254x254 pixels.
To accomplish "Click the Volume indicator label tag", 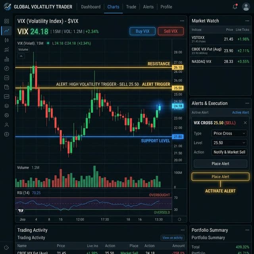I will coord(23,49).
